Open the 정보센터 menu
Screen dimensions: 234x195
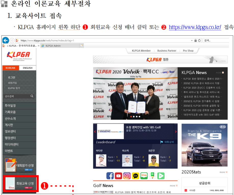click(19, 132)
